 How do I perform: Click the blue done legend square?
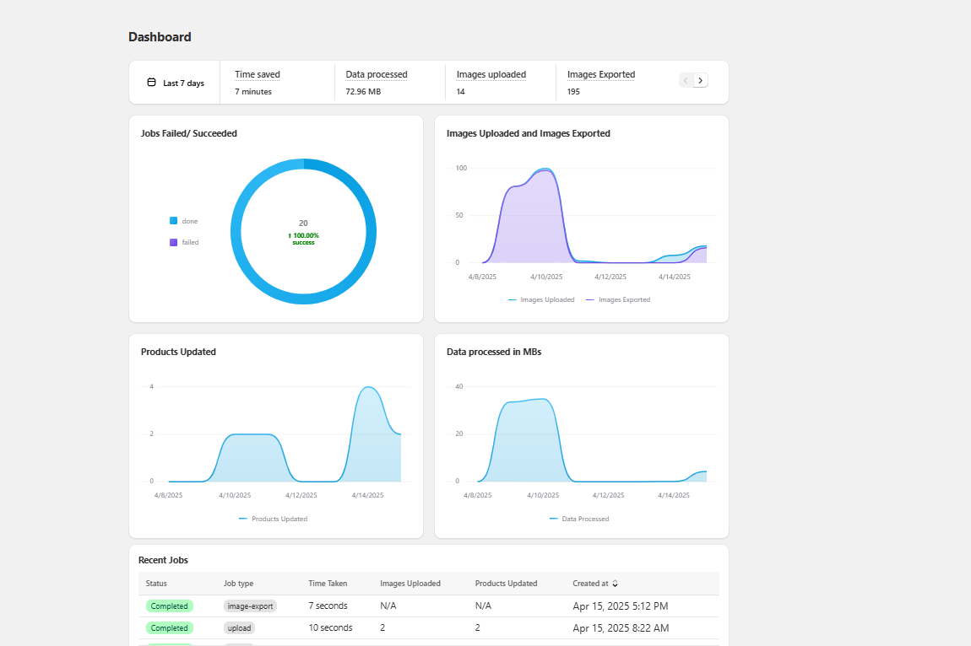(172, 220)
